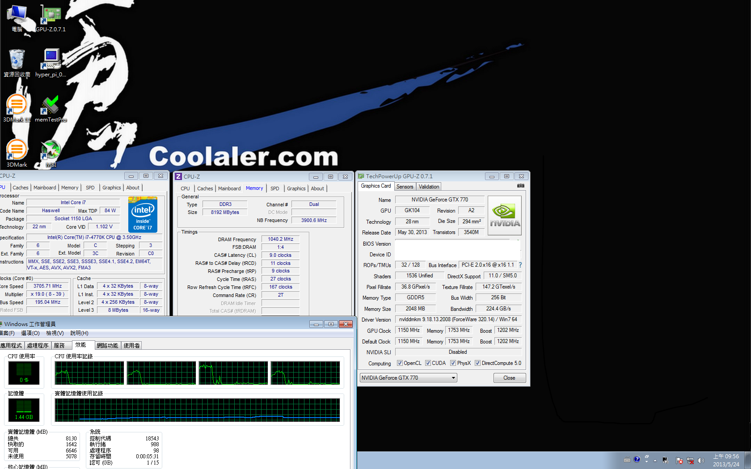This screenshot has width=751, height=469.
Task: Toggle the CUDA checkbox
Action: [428, 363]
